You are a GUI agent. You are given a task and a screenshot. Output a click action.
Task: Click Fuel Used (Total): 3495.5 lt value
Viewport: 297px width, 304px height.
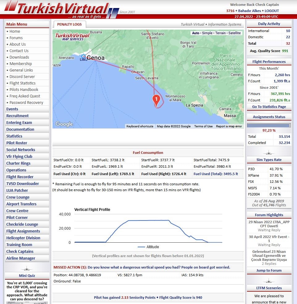[216, 174]
